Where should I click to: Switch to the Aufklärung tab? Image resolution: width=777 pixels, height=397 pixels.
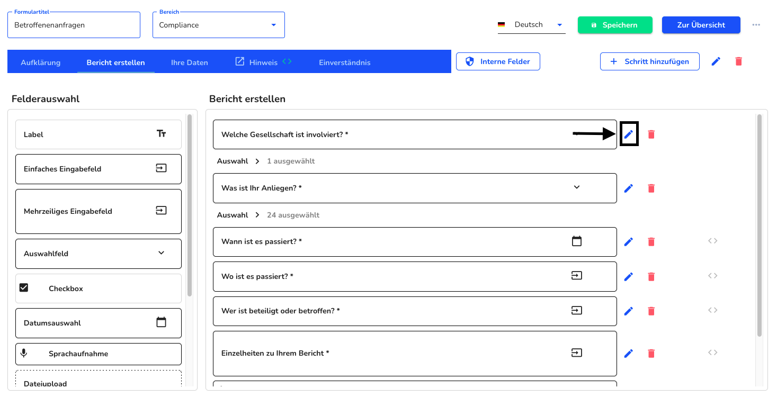tap(41, 62)
